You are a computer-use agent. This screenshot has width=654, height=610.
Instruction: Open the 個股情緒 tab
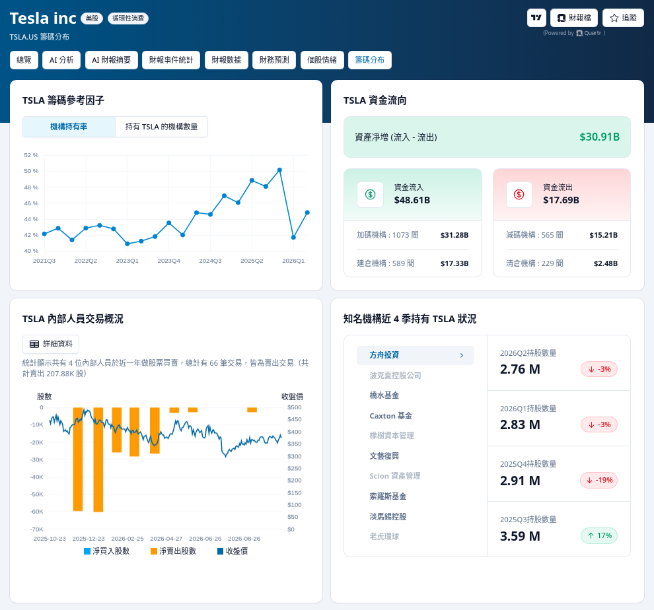click(x=322, y=60)
